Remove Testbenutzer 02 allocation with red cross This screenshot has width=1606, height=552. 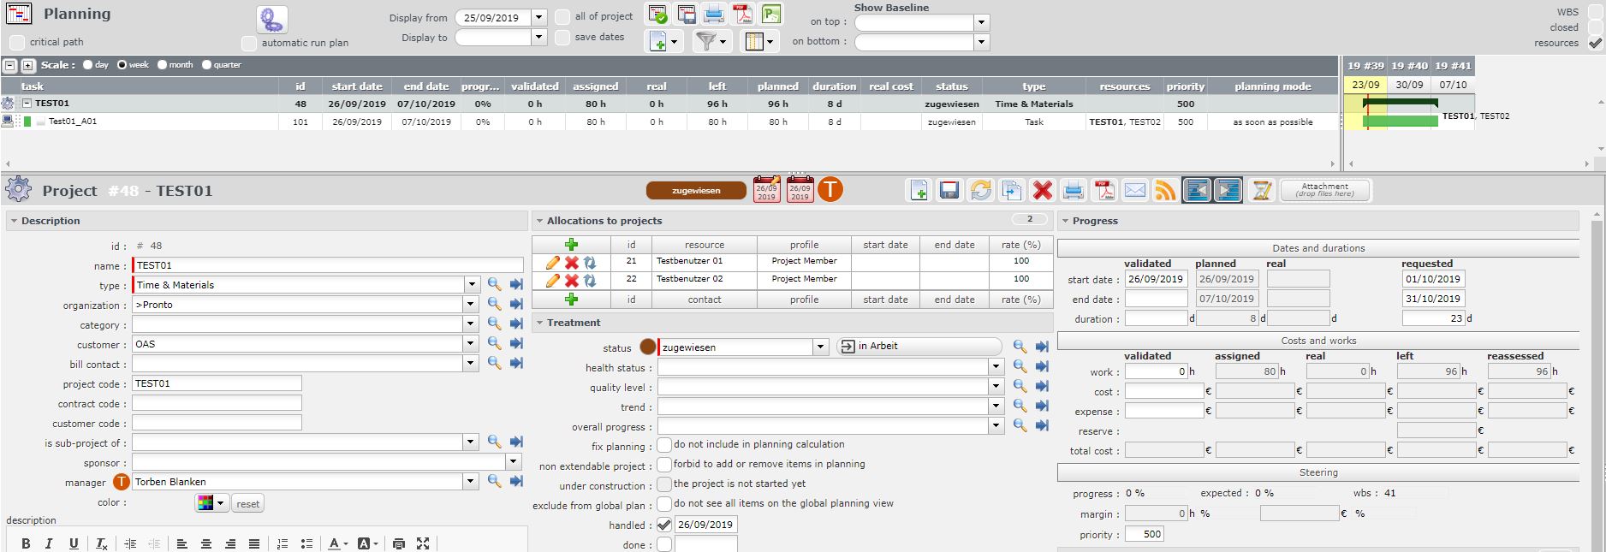point(571,281)
